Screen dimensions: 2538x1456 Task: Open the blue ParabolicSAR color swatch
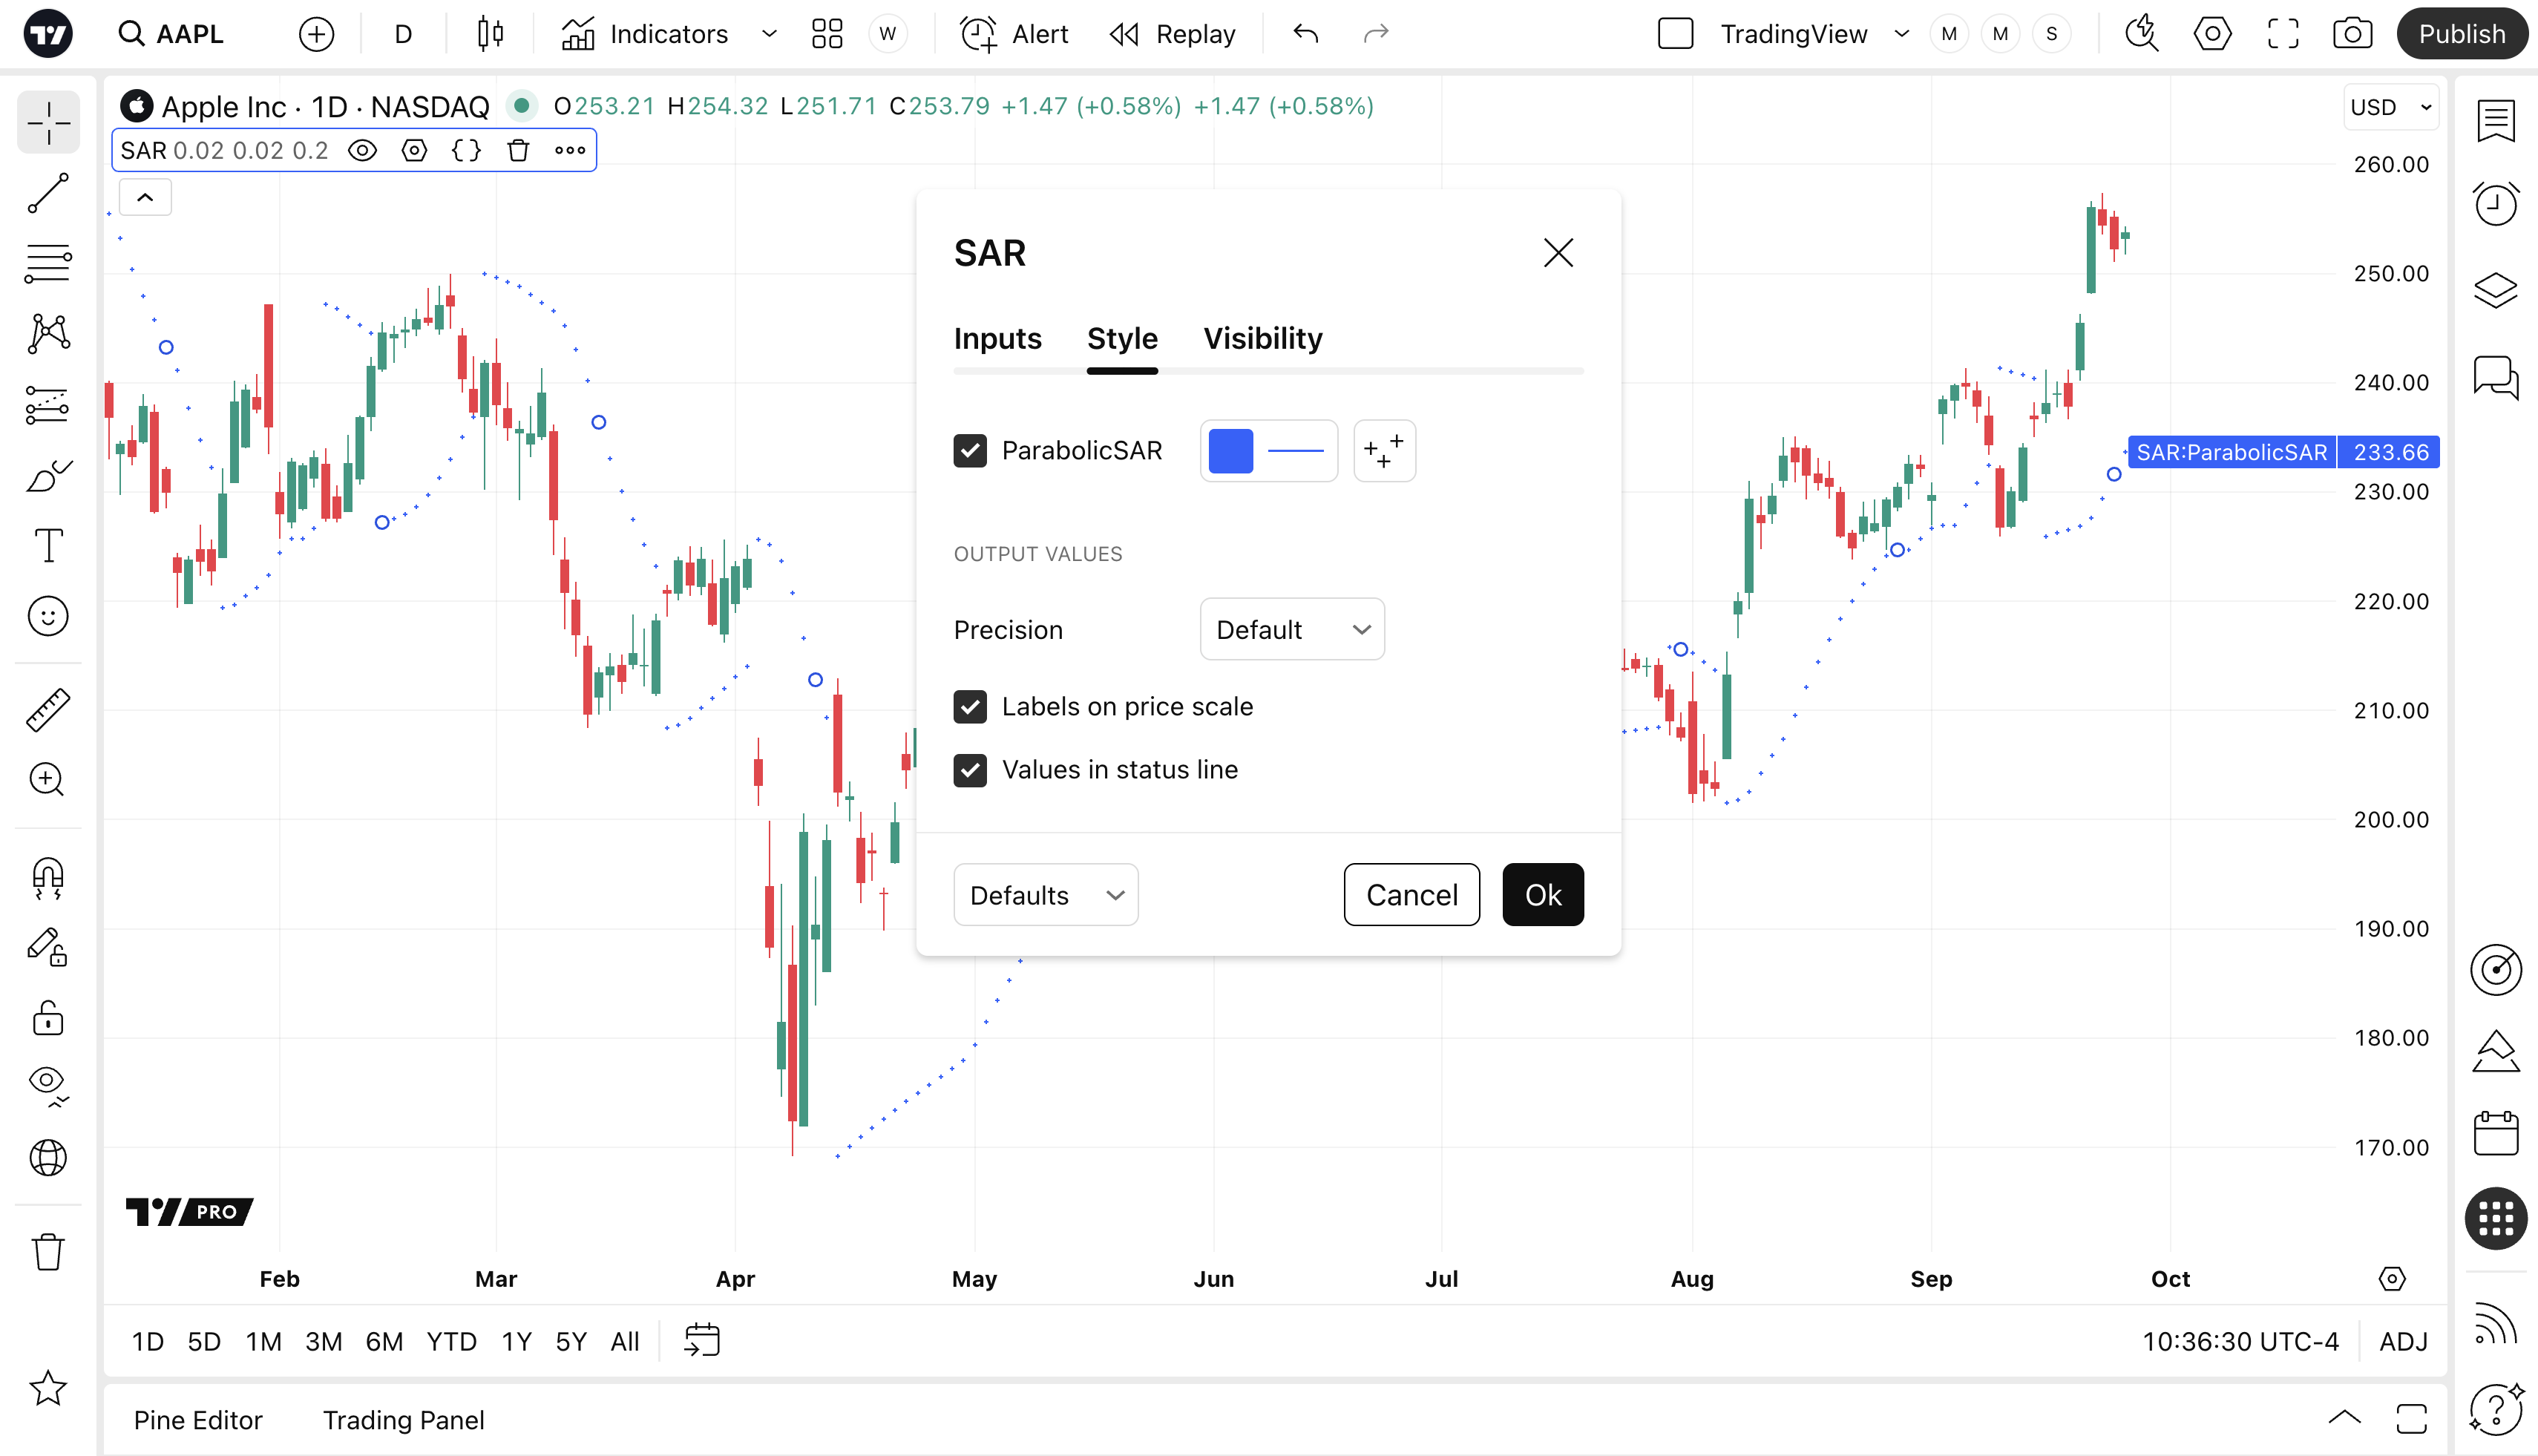[1230, 451]
